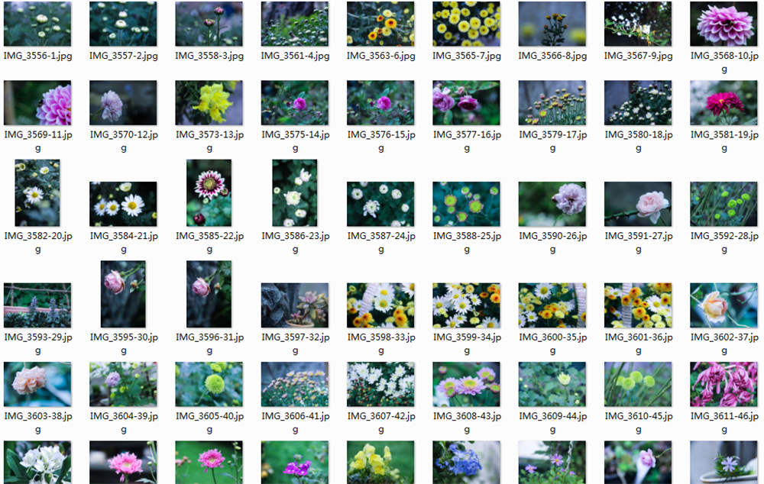
Task: Click the IMG_3608-43.jpg purple flower thumbnail
Action: (466, 384)
